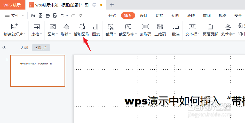
Task: Click the 表格 table icon
Action: click(x=37, y=27)
